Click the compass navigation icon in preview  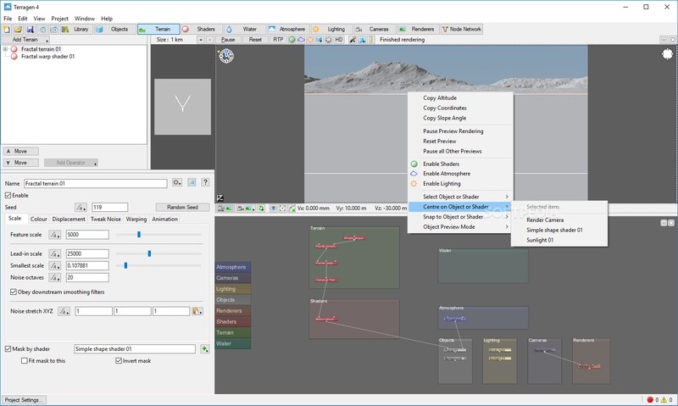point(226,56)
